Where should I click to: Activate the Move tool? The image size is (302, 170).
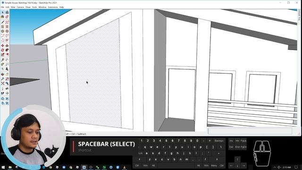[x=2, y=45]
